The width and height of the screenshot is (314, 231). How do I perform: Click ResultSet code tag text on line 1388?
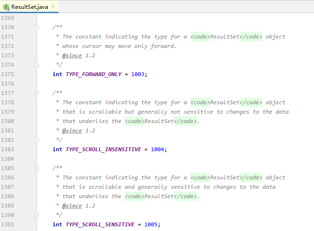159,196
